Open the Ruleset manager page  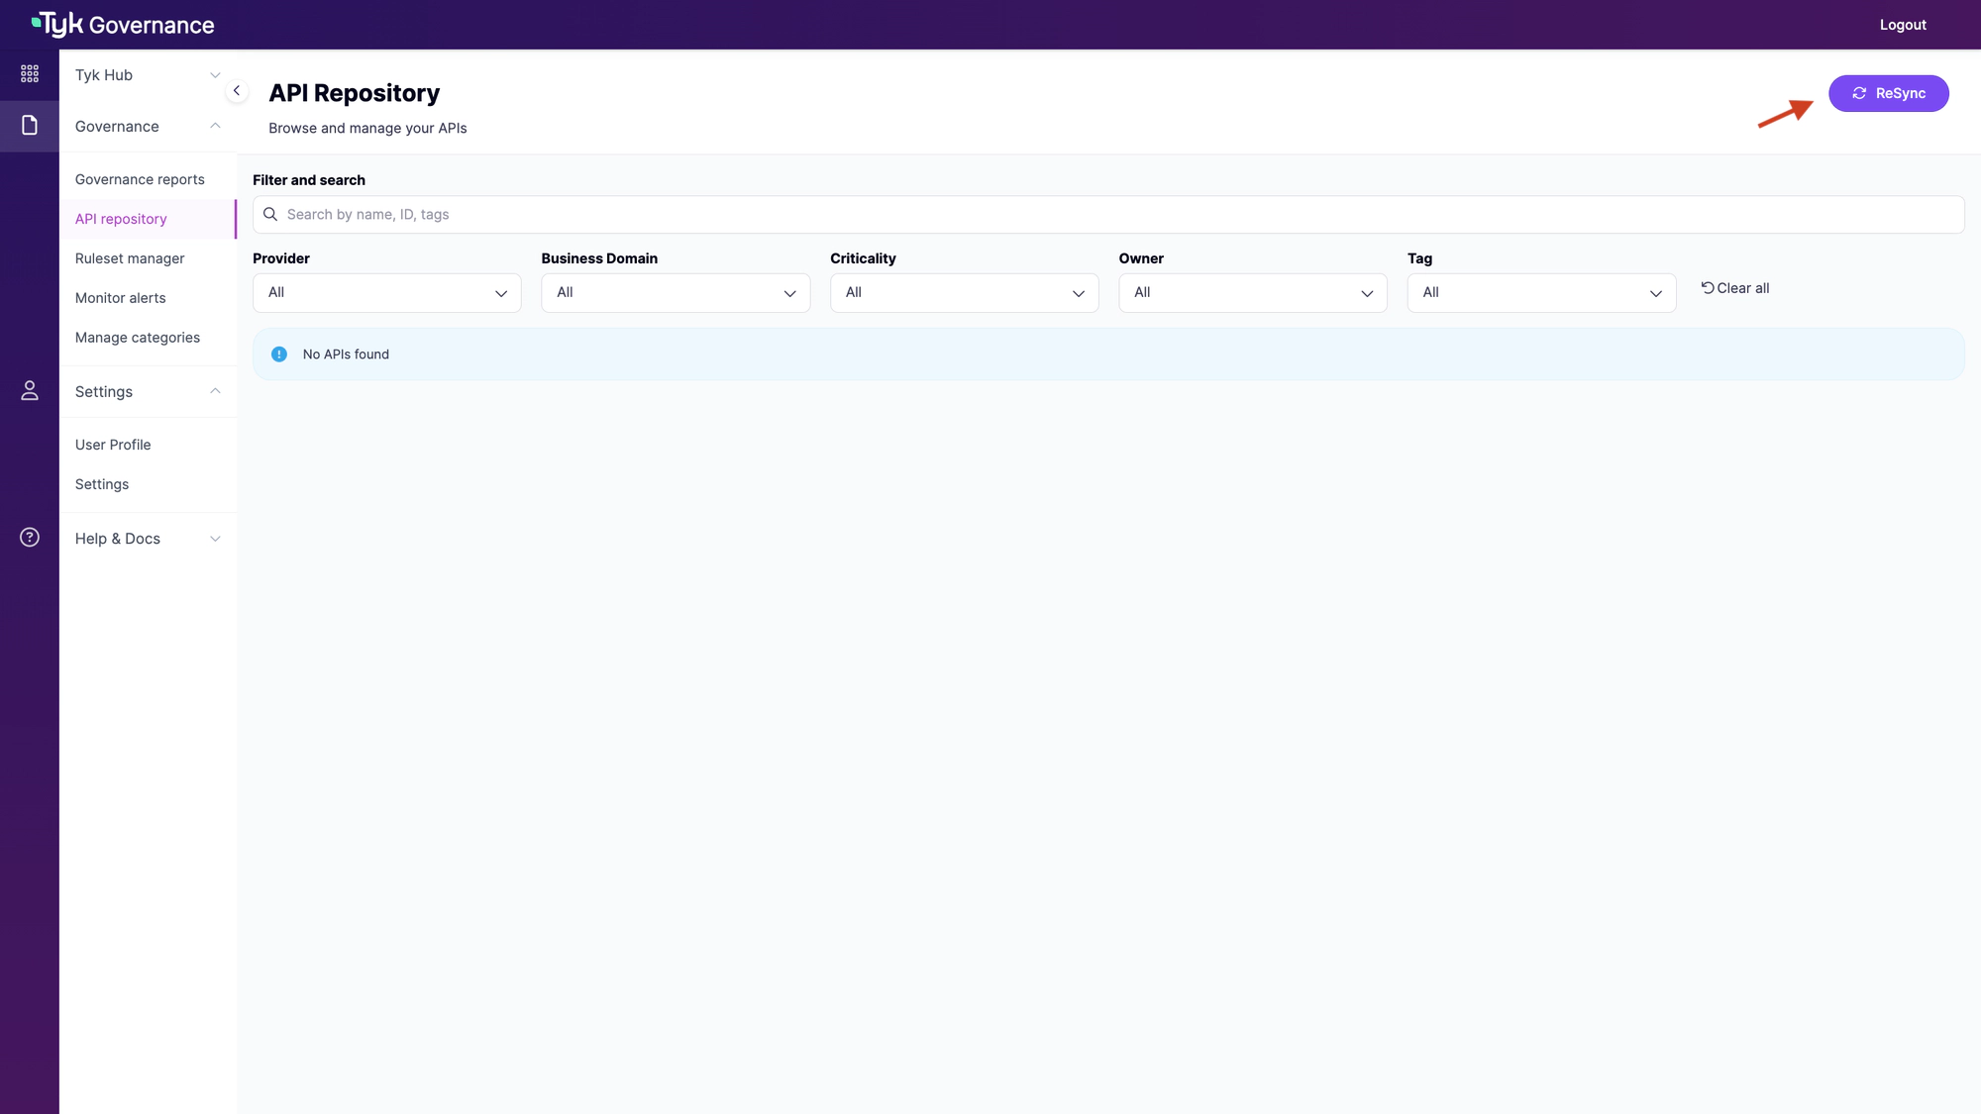click(130, 258)
